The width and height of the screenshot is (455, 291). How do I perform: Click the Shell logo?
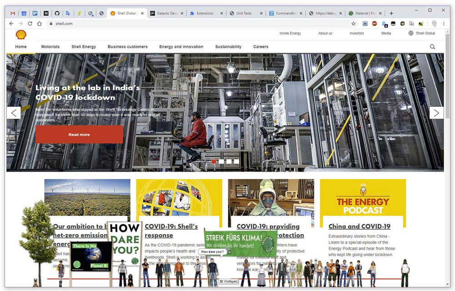21,35
